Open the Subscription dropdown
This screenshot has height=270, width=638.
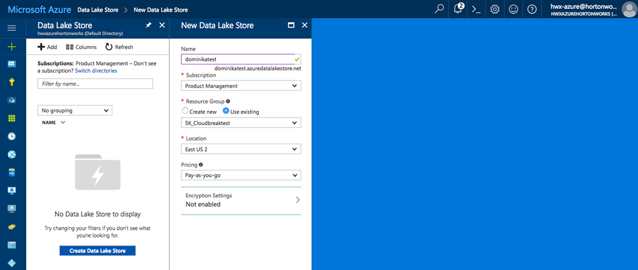point(241,86)
